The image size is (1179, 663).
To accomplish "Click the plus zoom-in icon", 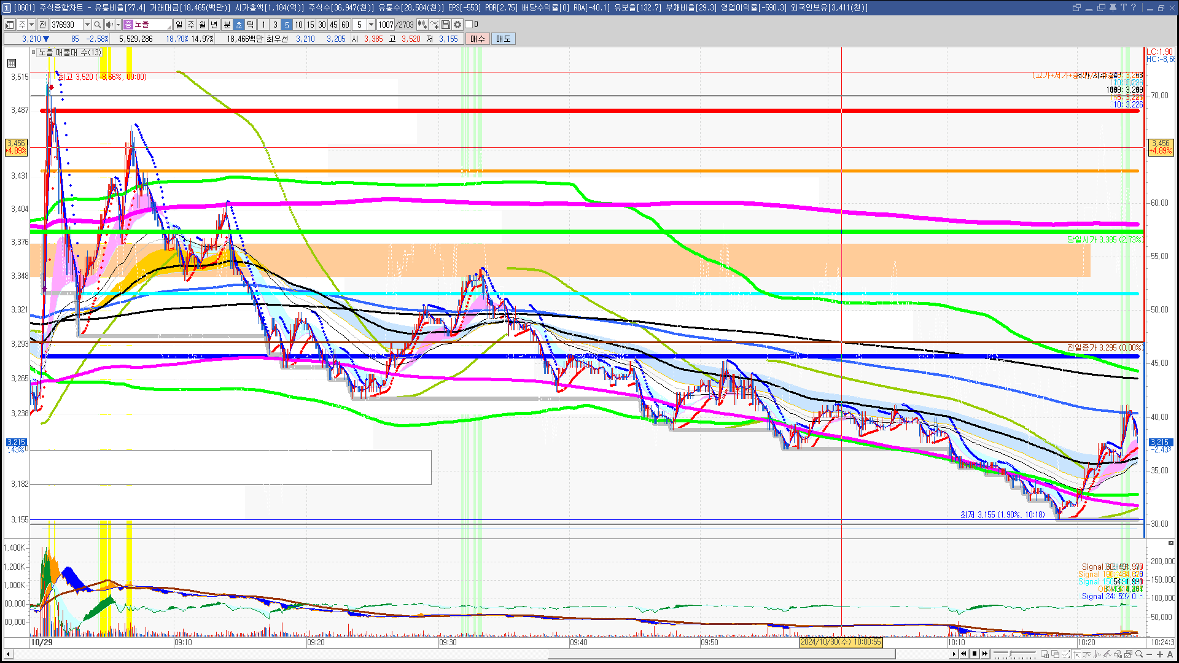I will [x=1160, y=654].
